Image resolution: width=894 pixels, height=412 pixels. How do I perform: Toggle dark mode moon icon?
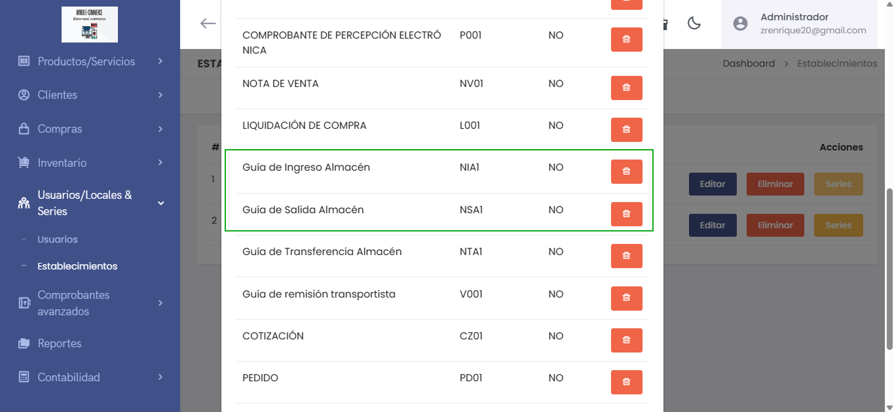(x=694, y=24)
